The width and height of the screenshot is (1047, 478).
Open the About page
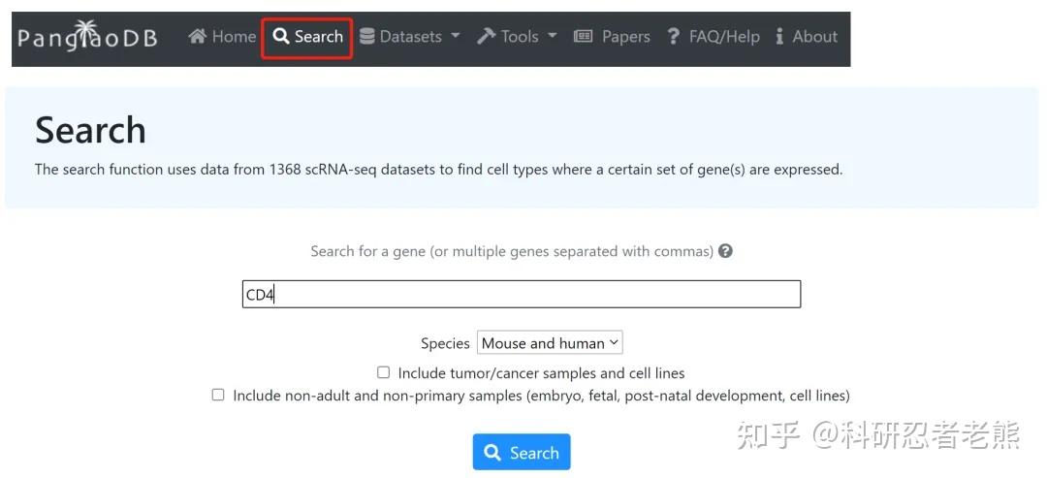[814, 37]
